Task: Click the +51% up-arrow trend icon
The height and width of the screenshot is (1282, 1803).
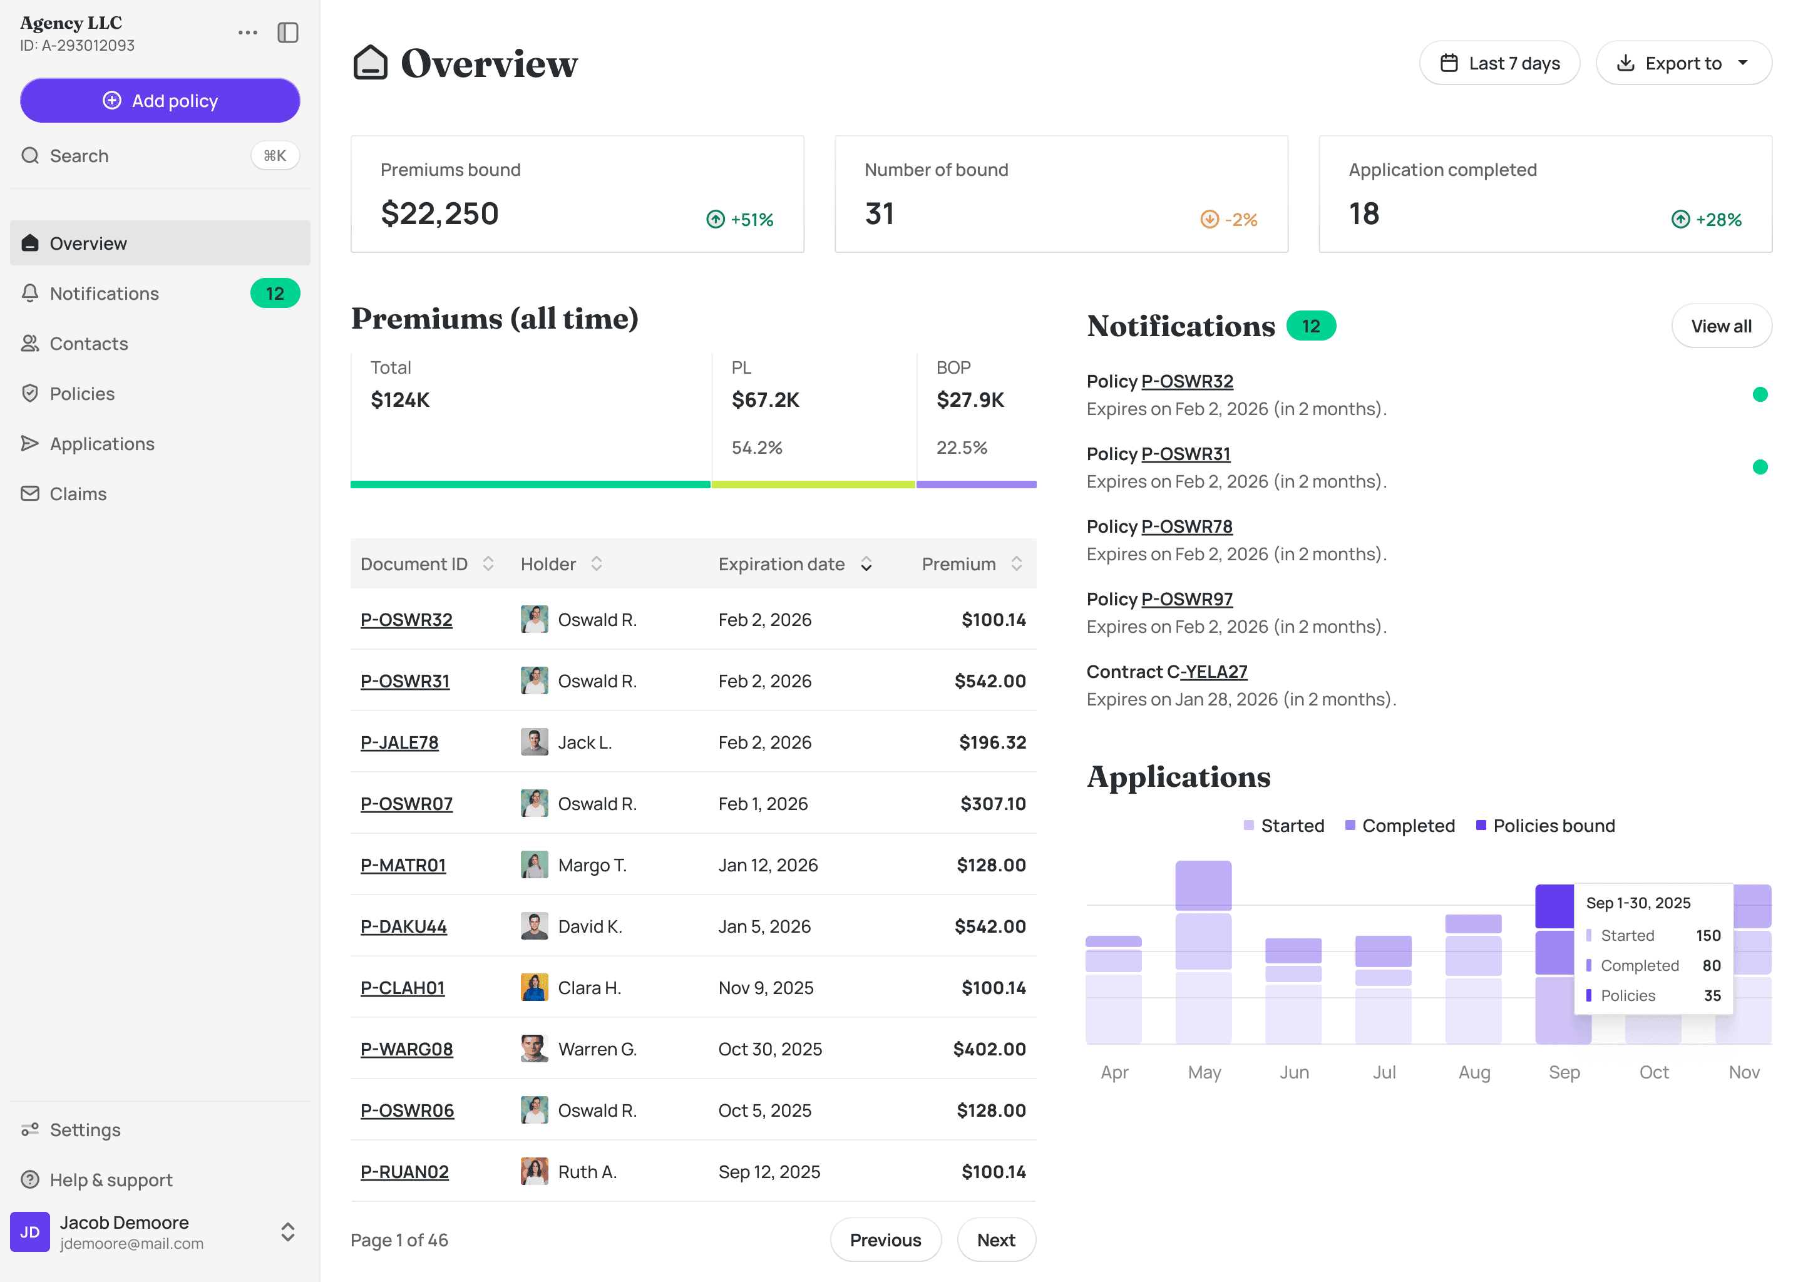Action: pyautogui.click(x=715, y=220)
